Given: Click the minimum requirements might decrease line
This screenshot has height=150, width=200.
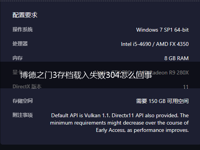Looking at the screenshot, I should pyautogui.click(x=119, y=123).
